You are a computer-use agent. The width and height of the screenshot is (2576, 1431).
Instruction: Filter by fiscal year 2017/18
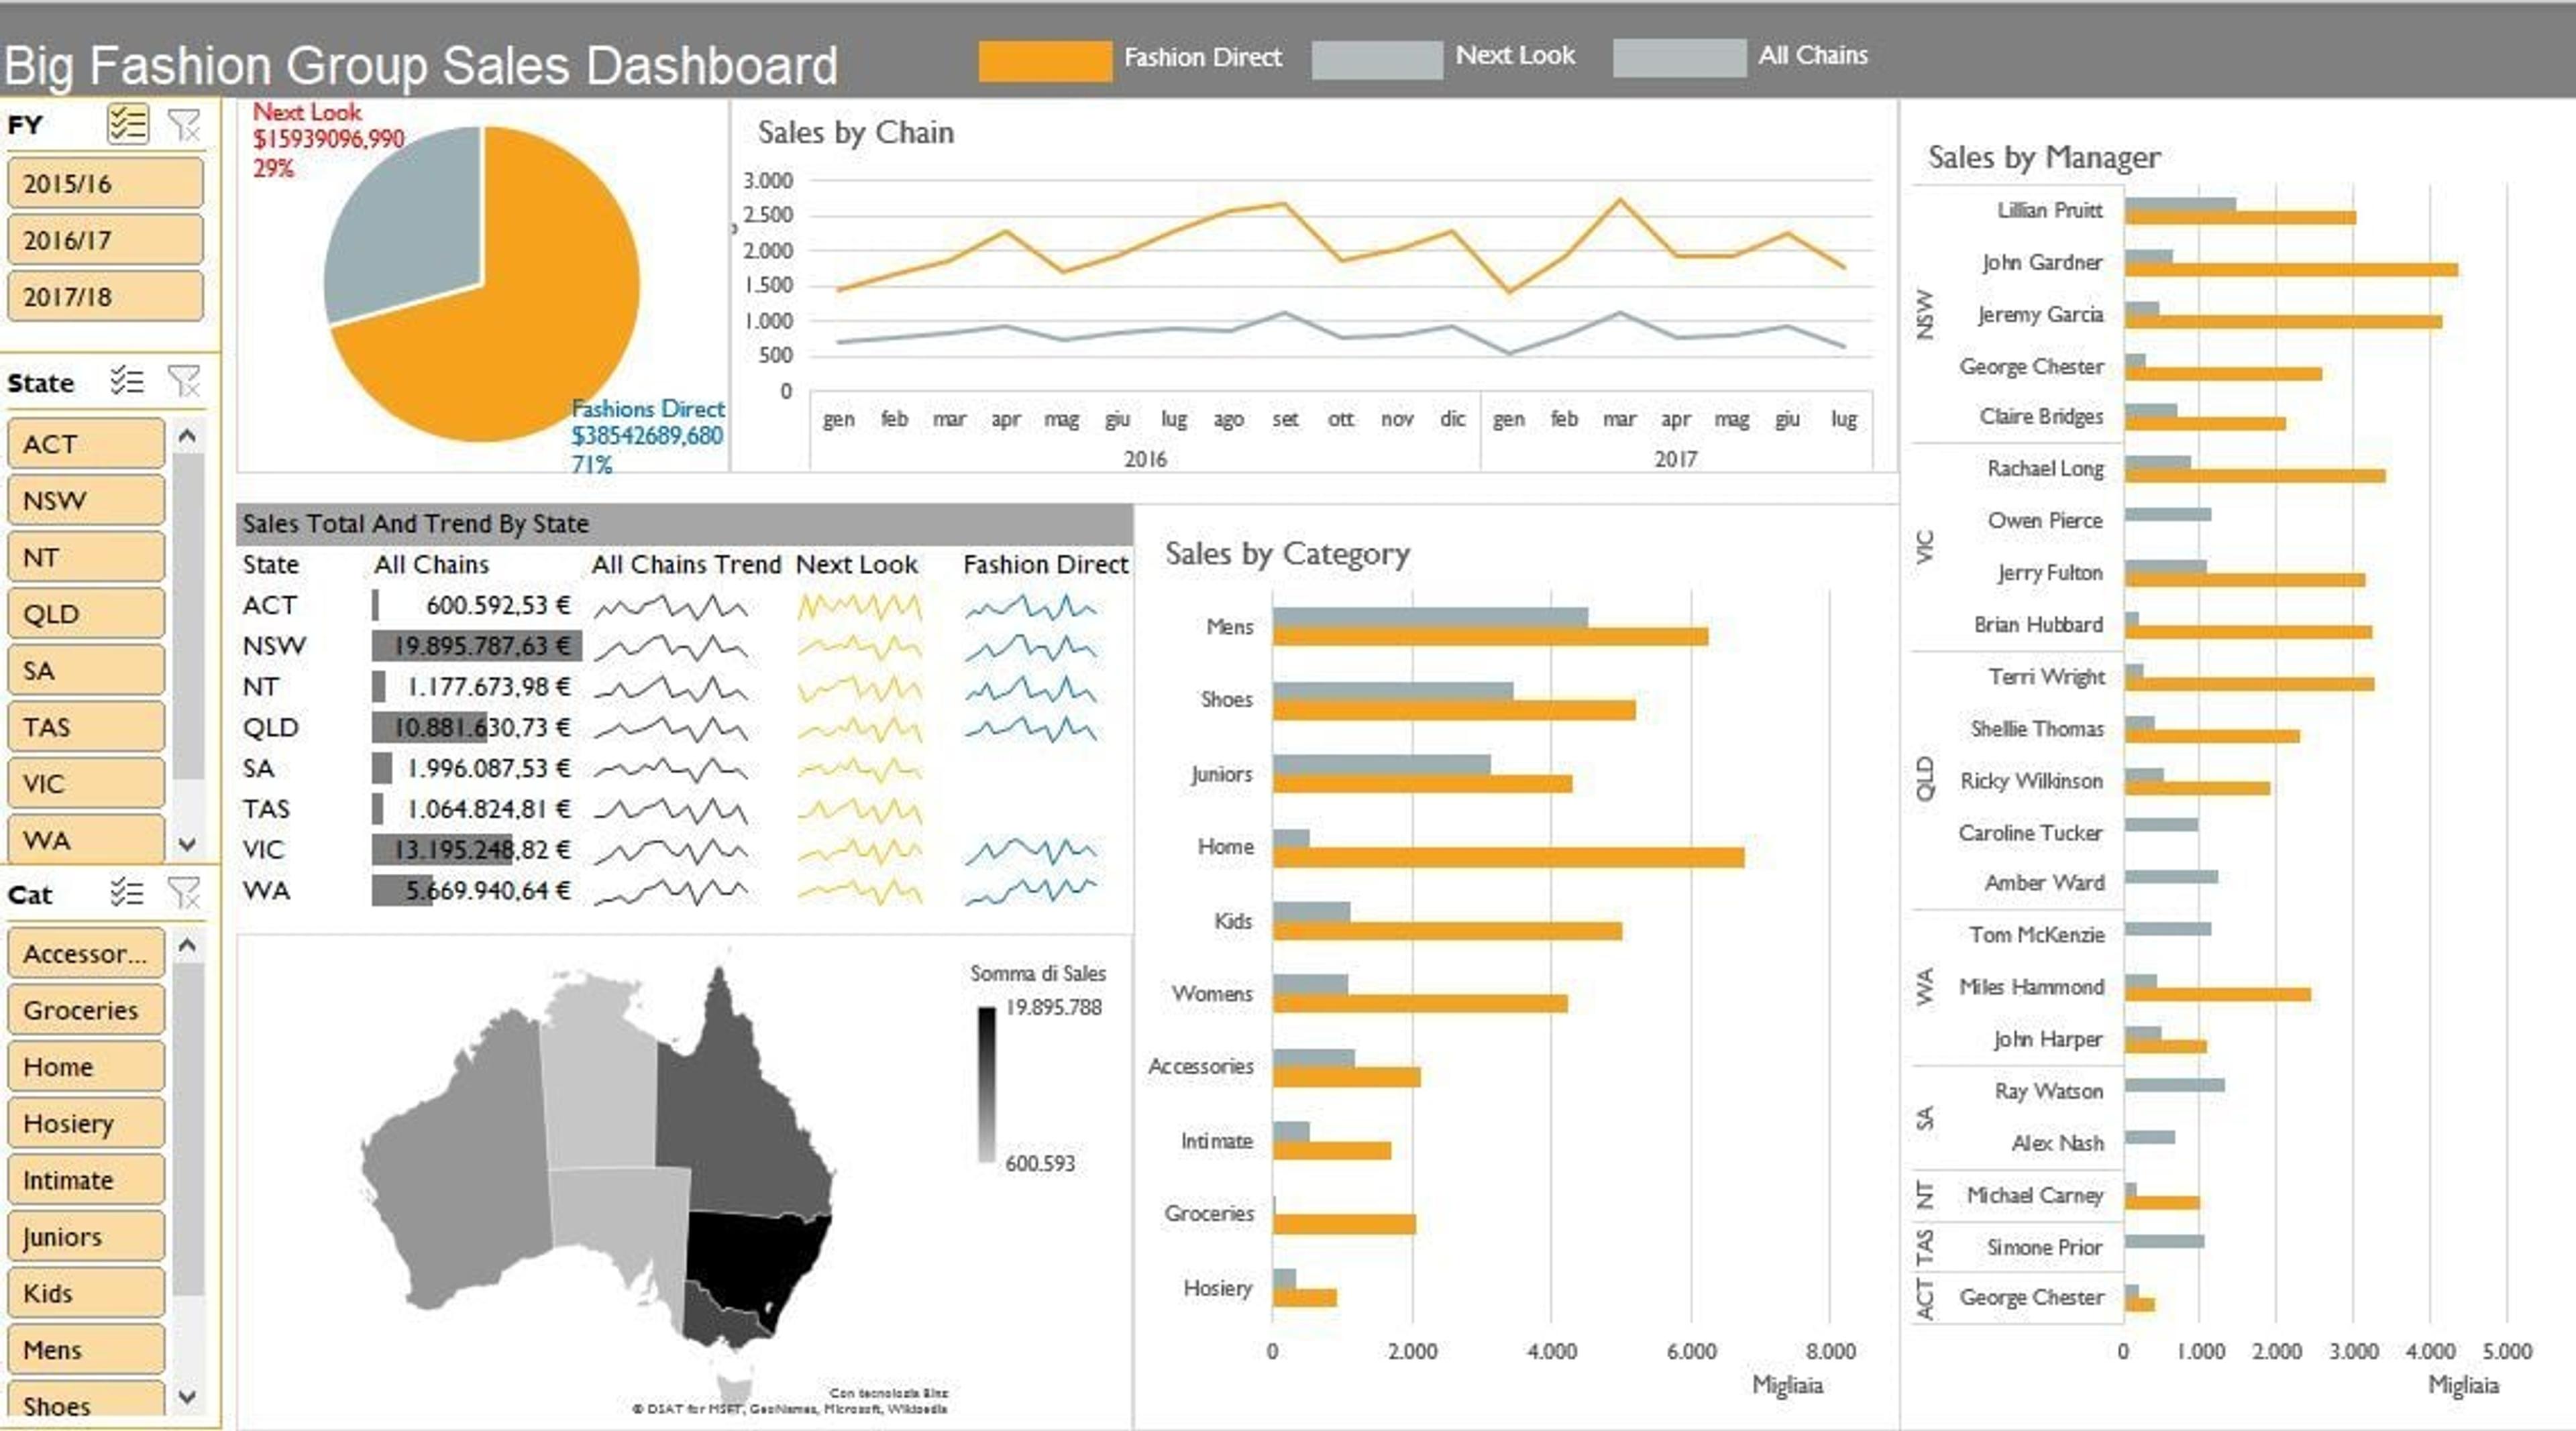[105, 297]
